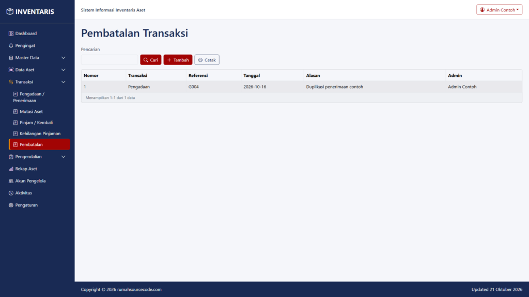Click the Pengaturan gear icon
This screenshot has width=529, height=297.
[x=11, y=205]
